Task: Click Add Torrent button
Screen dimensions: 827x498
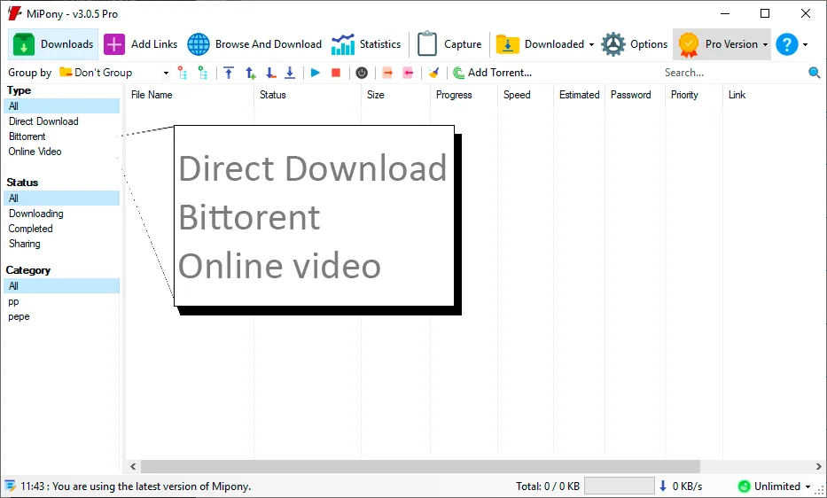Action: click(x=492, y=73)
